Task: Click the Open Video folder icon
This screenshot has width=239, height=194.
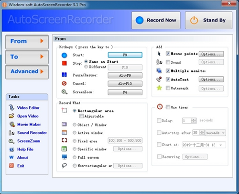Action: tap(11, 116)
